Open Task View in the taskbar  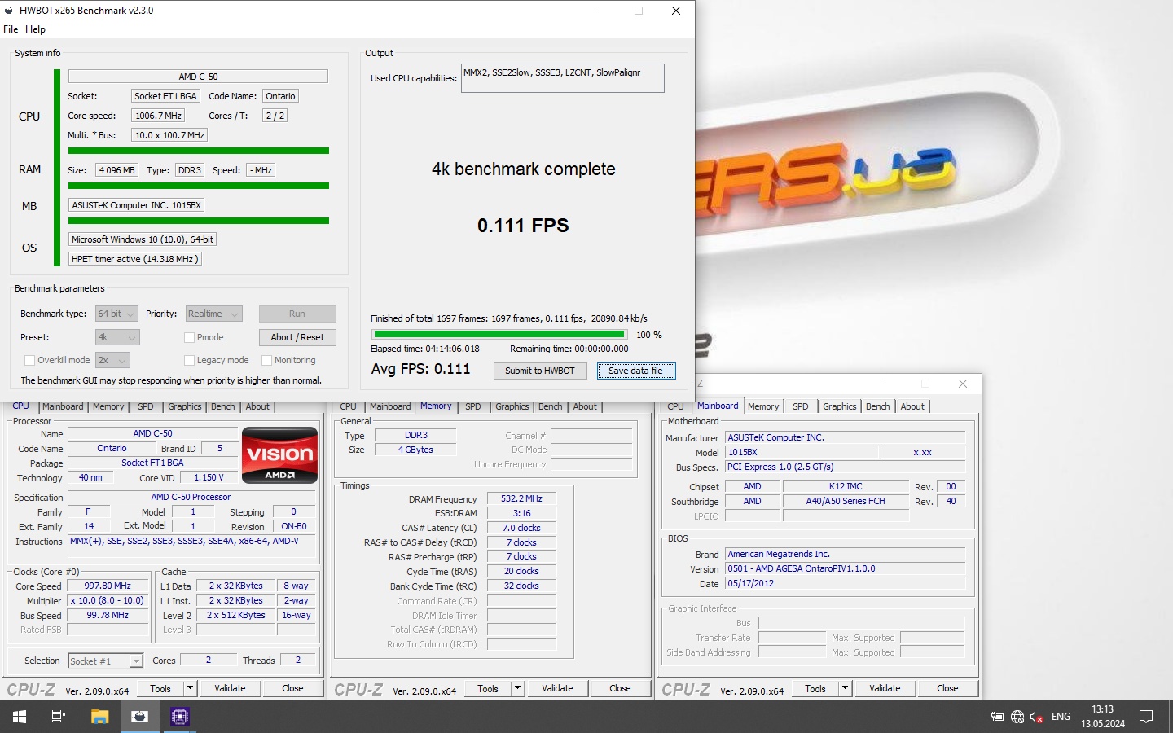[59, 717]
